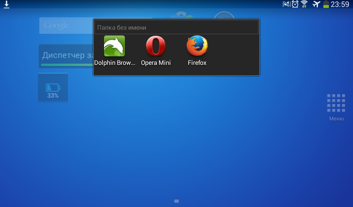Tap the Wi-Fi status icon

[304, 4]
